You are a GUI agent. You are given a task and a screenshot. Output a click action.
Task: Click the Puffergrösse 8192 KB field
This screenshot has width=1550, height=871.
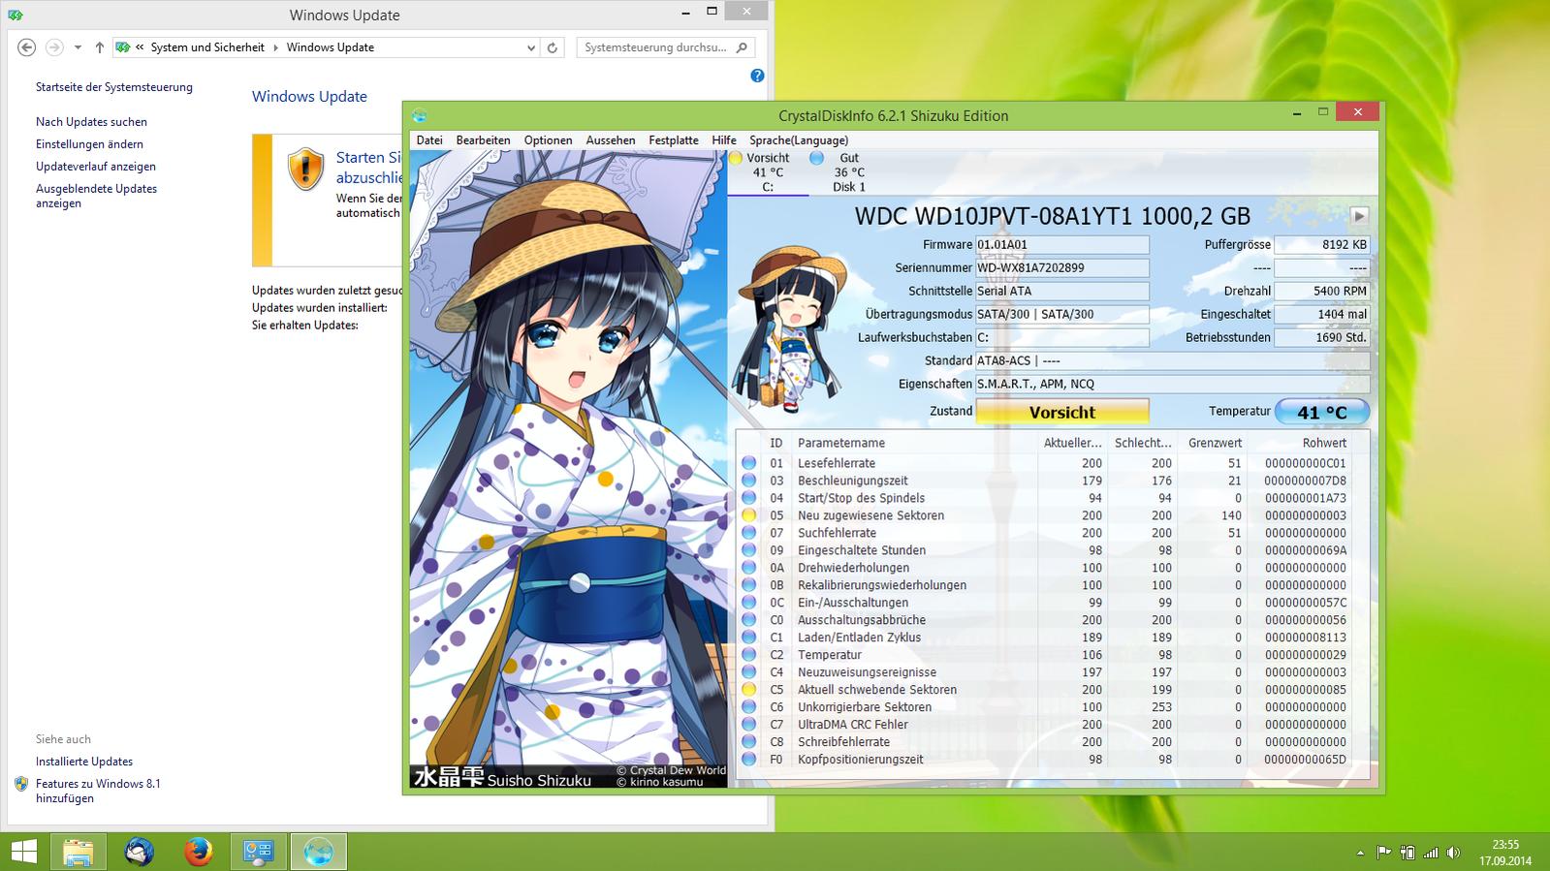tap(1322, 245)
